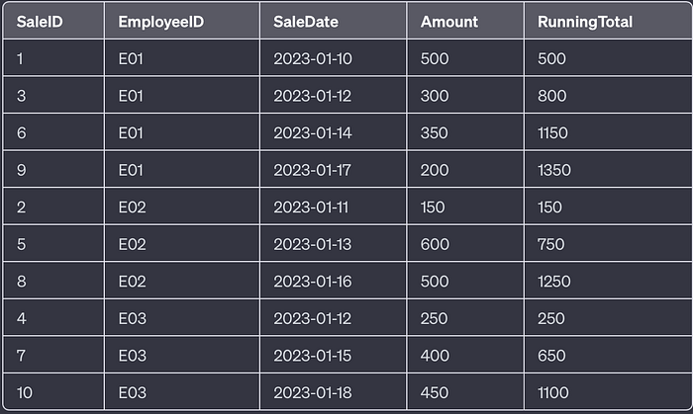Screen dimensions: 693x414
Task: Click the RunningTotal cell showing 1350
Action: (608, 170)
